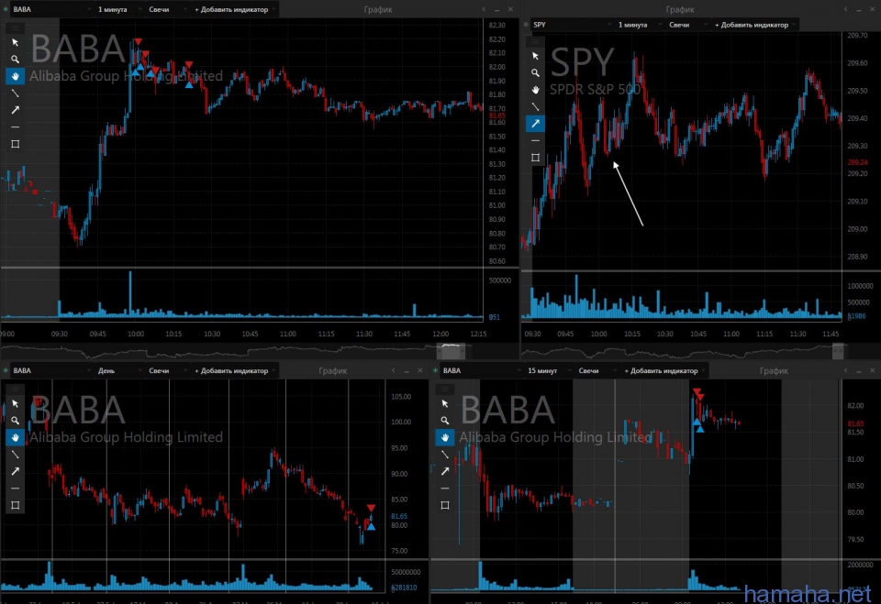
Task: Select the cursor pointer tool in SPY chart
Action: tap(535, 56)
